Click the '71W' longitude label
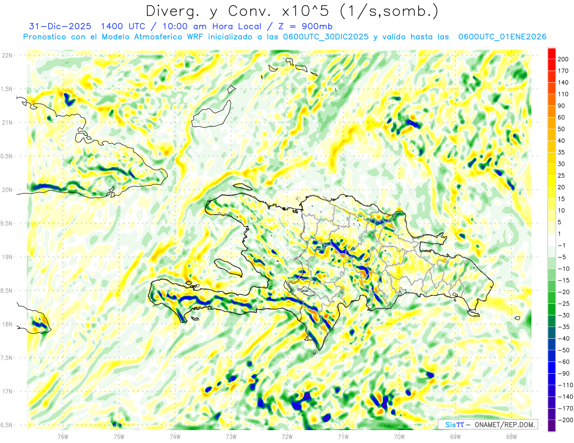This screenshot has width=574, height=443. pos(343,436)
